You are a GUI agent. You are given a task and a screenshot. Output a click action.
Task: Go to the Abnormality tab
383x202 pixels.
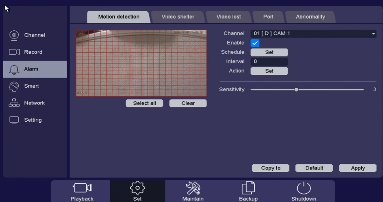click(310, 17)
